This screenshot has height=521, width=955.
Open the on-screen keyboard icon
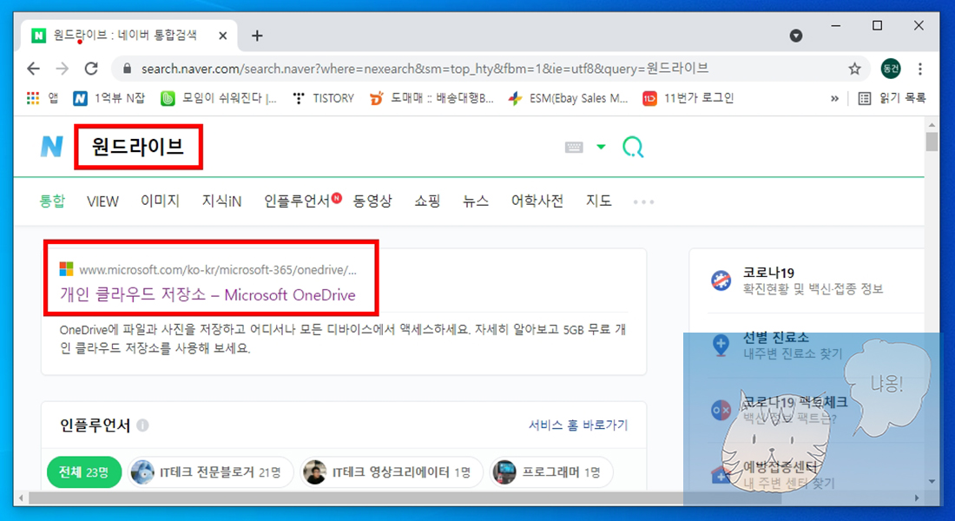[574, 147]
